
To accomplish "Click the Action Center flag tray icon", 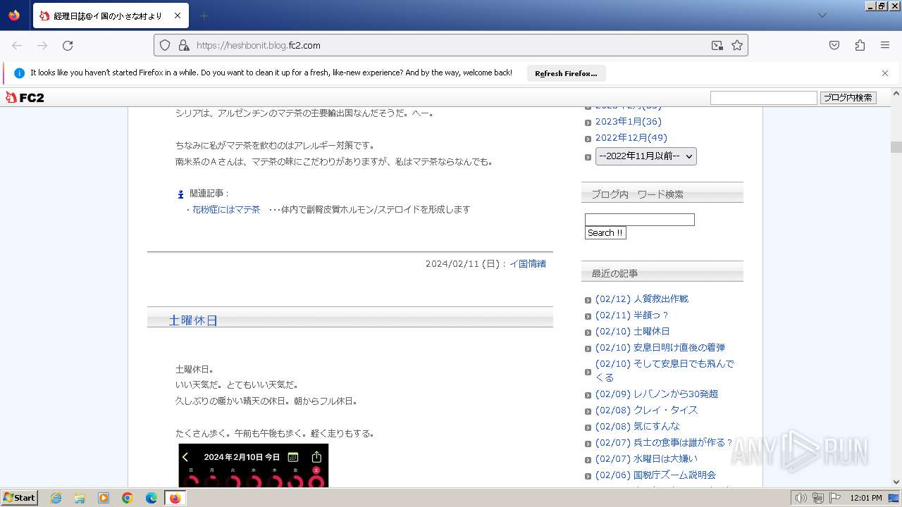I will pyautogui.click(x=834, y=498).
